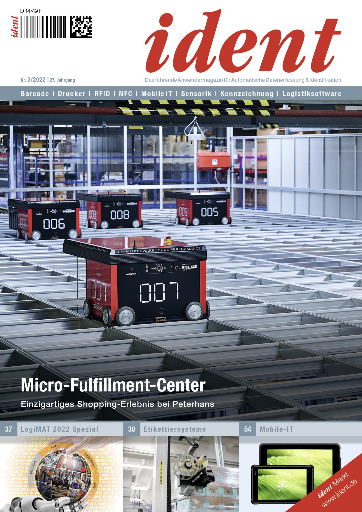Select the linear barcode at the top
This screenshot has width=362, height=512.
[43, 27]
